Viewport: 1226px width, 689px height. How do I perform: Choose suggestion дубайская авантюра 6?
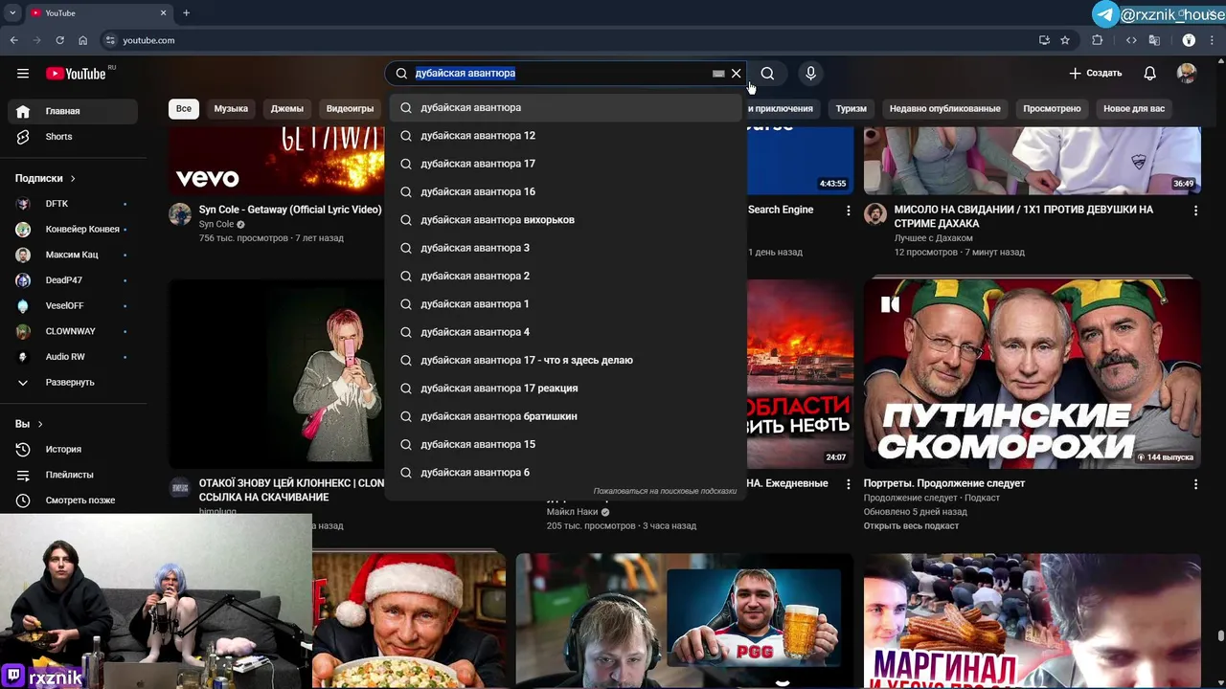(566, 473)
